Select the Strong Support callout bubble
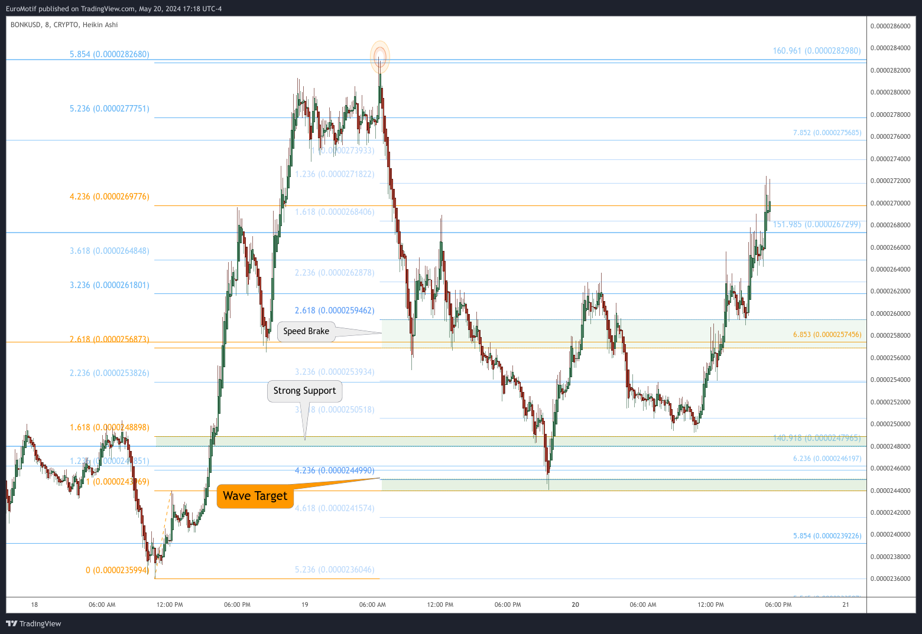 tap(304, 391)
